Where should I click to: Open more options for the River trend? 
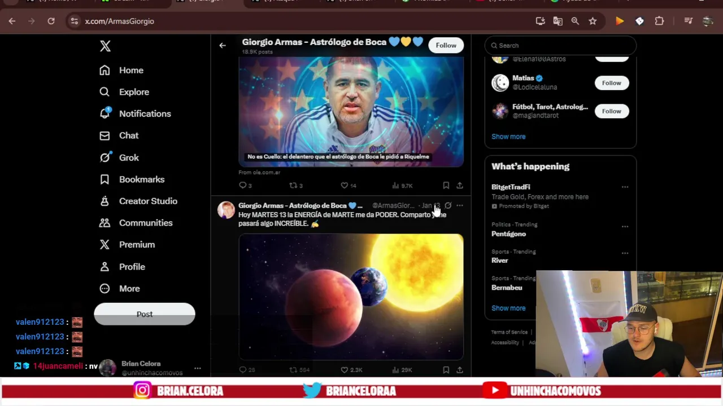point(625,253)
